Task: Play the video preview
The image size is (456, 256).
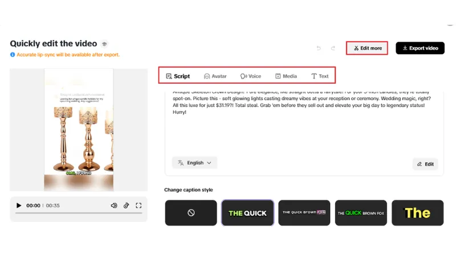Action: click(19, 205)
